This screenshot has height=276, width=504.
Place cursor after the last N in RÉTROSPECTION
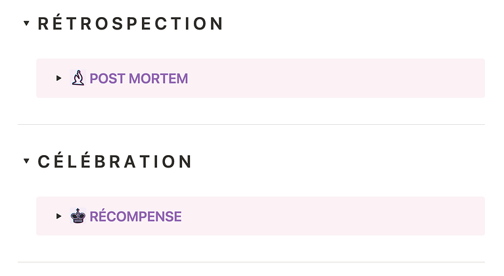(223, 24)
